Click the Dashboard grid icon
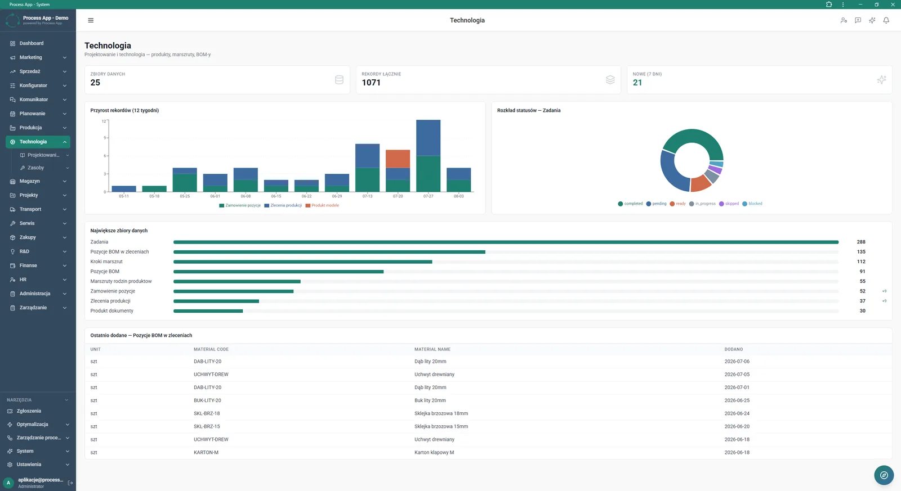The image size is (901, 491). click(x=12, y=43)
